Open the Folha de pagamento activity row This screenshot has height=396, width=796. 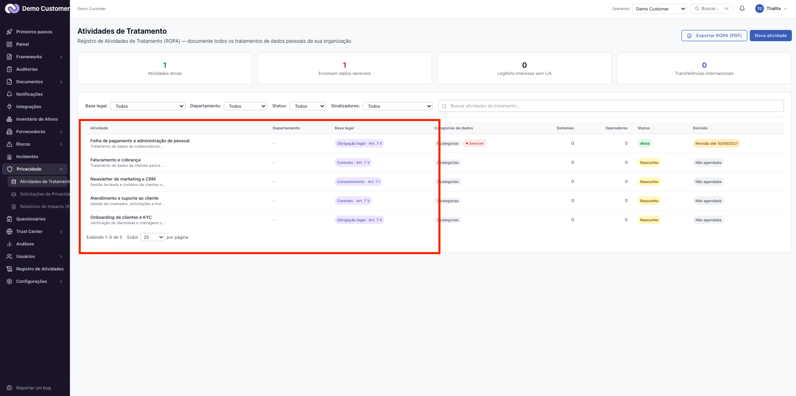435,143
